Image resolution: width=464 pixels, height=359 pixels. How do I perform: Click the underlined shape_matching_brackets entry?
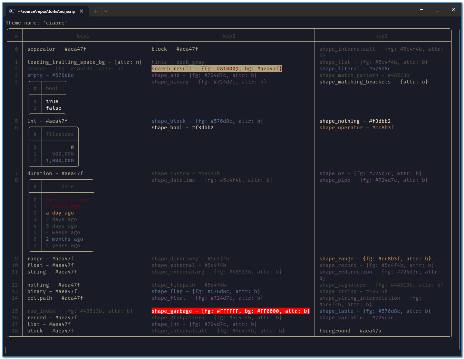(374, 82)
